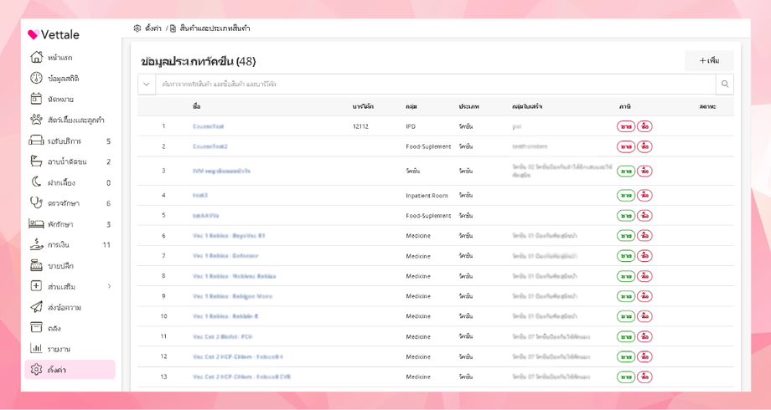
Task: Open ข้อมูลสถิติ statistics in the sidebar
Action: click(x=36, y=79)
